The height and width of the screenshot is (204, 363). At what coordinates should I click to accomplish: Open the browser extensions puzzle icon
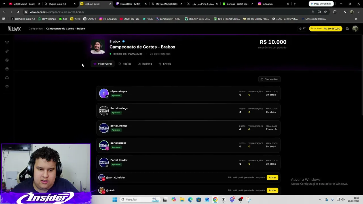pyautogui.click(x=335, y=12)
